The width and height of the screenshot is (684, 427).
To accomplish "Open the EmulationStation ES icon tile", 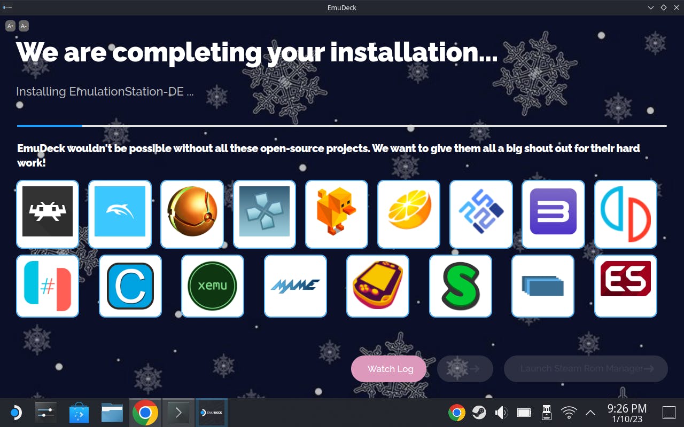I will pyautogui.click(x=626, y=286).
